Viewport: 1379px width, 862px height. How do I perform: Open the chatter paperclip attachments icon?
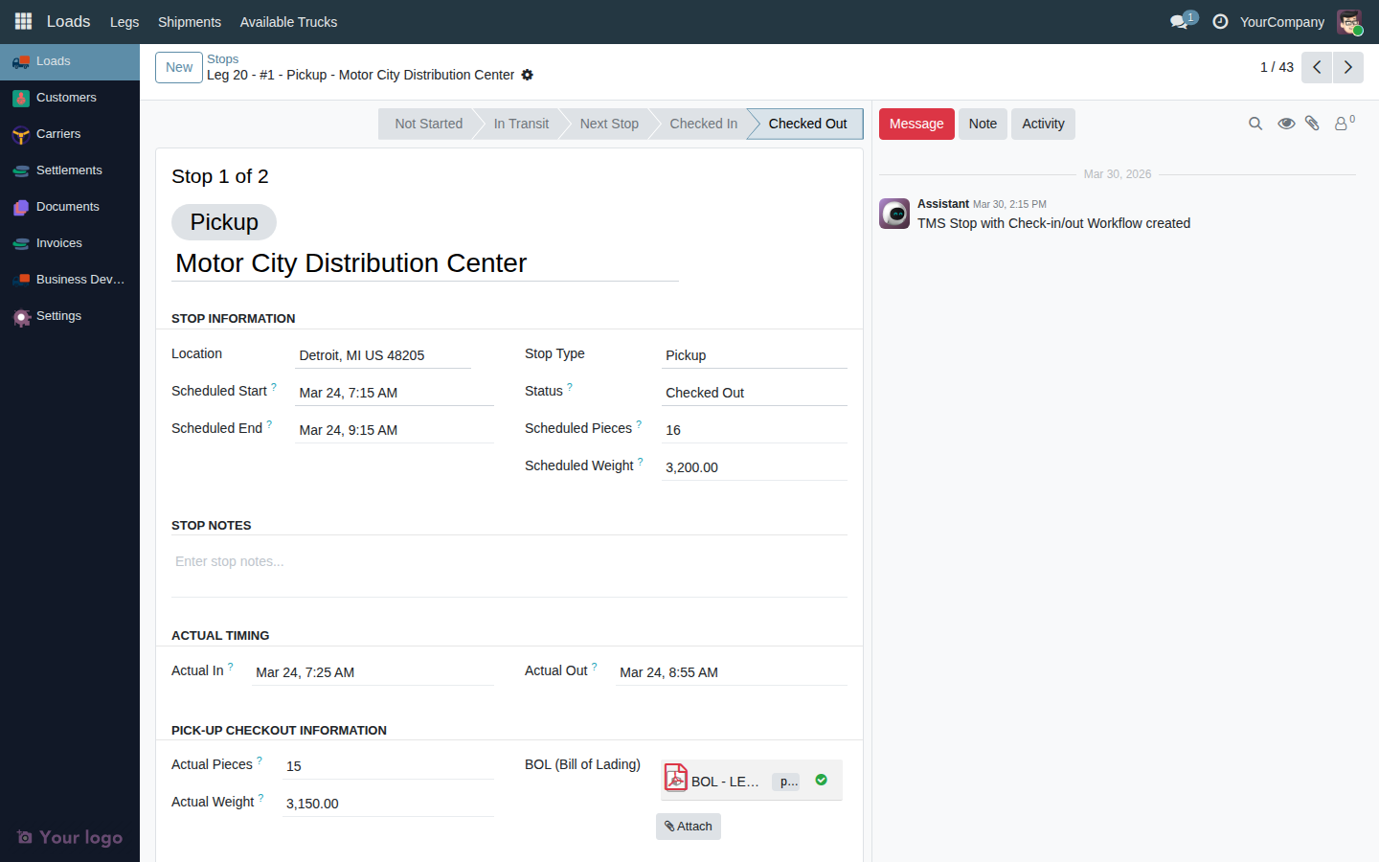coord(1313,124)
